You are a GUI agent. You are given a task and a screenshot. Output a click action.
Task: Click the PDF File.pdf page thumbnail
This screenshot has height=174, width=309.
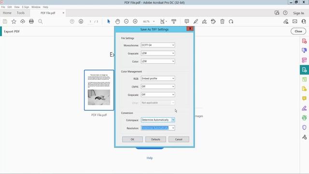tap(99, 90)
